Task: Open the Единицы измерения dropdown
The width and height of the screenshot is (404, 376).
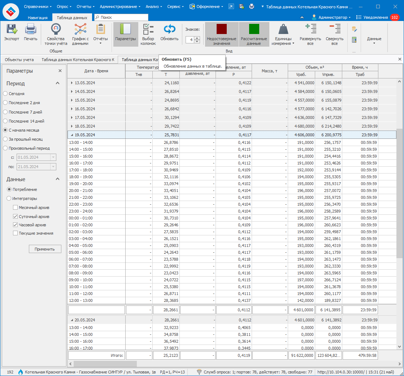Action: [283, 35]
